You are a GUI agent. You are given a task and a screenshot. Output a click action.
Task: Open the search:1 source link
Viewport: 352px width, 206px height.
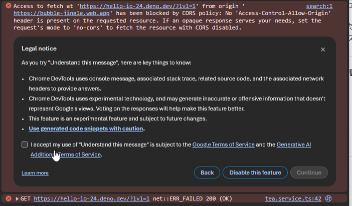[x=319, y=6]
